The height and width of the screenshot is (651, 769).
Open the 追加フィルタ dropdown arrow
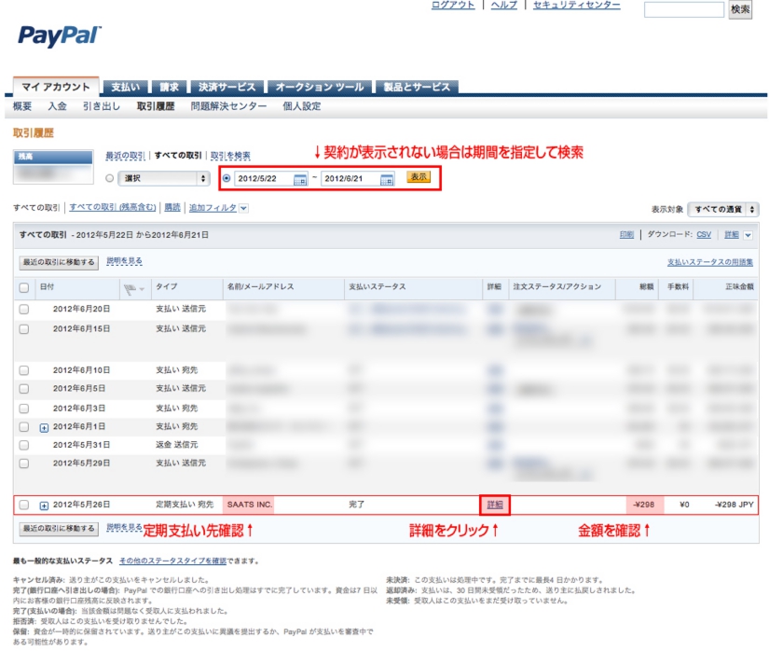click(x=244, y=208)
